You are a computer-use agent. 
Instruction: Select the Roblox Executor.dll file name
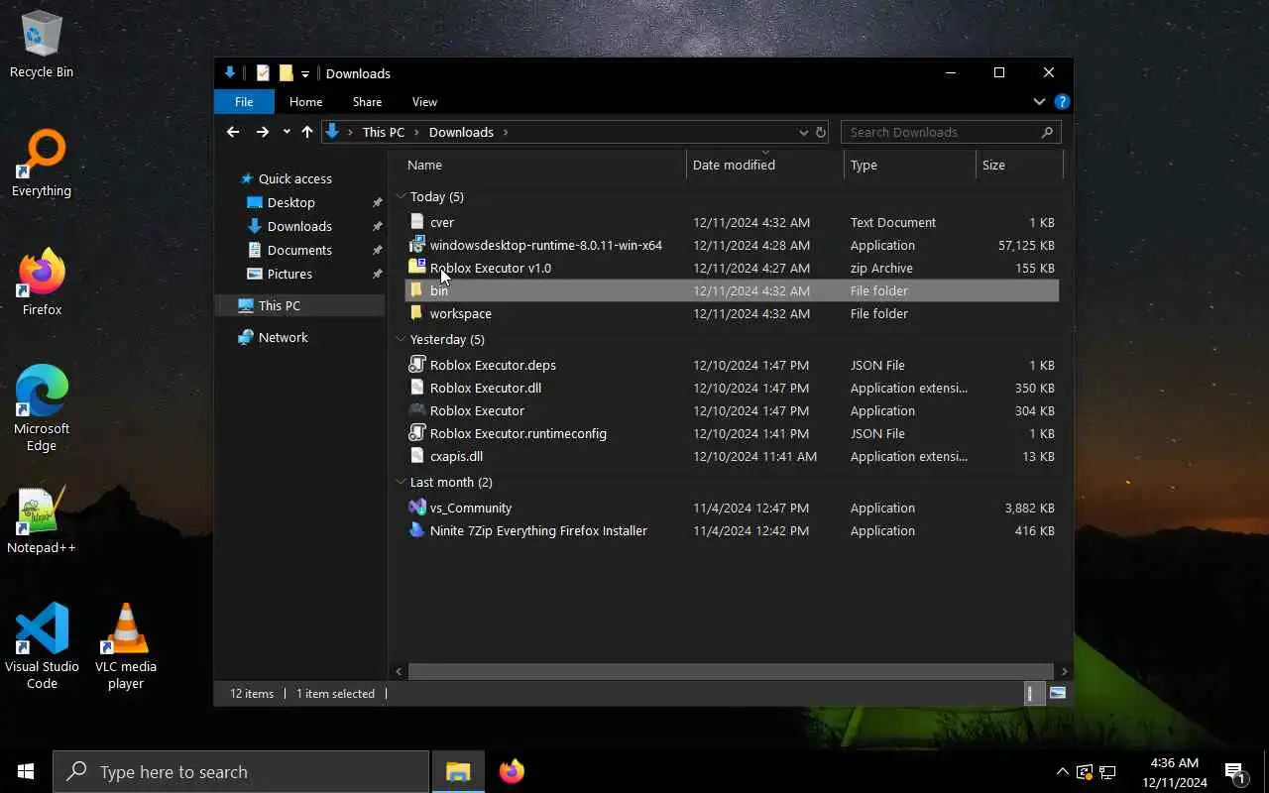486,388
